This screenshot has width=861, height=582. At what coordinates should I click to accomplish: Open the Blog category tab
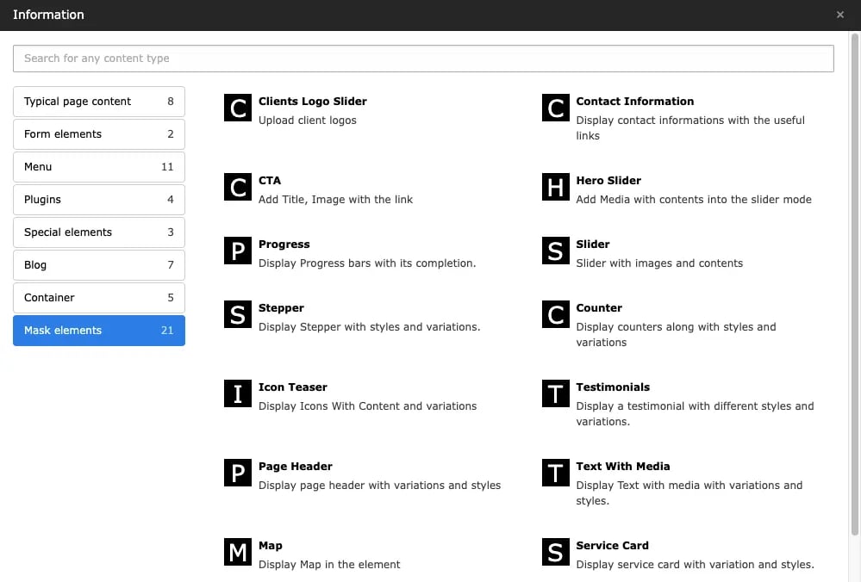tap(99, 265)
